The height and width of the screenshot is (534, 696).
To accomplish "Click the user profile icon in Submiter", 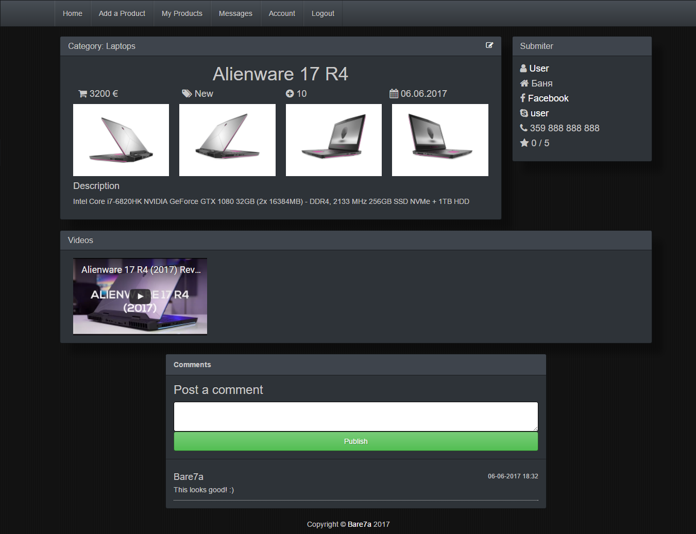I will coord(523,68).
